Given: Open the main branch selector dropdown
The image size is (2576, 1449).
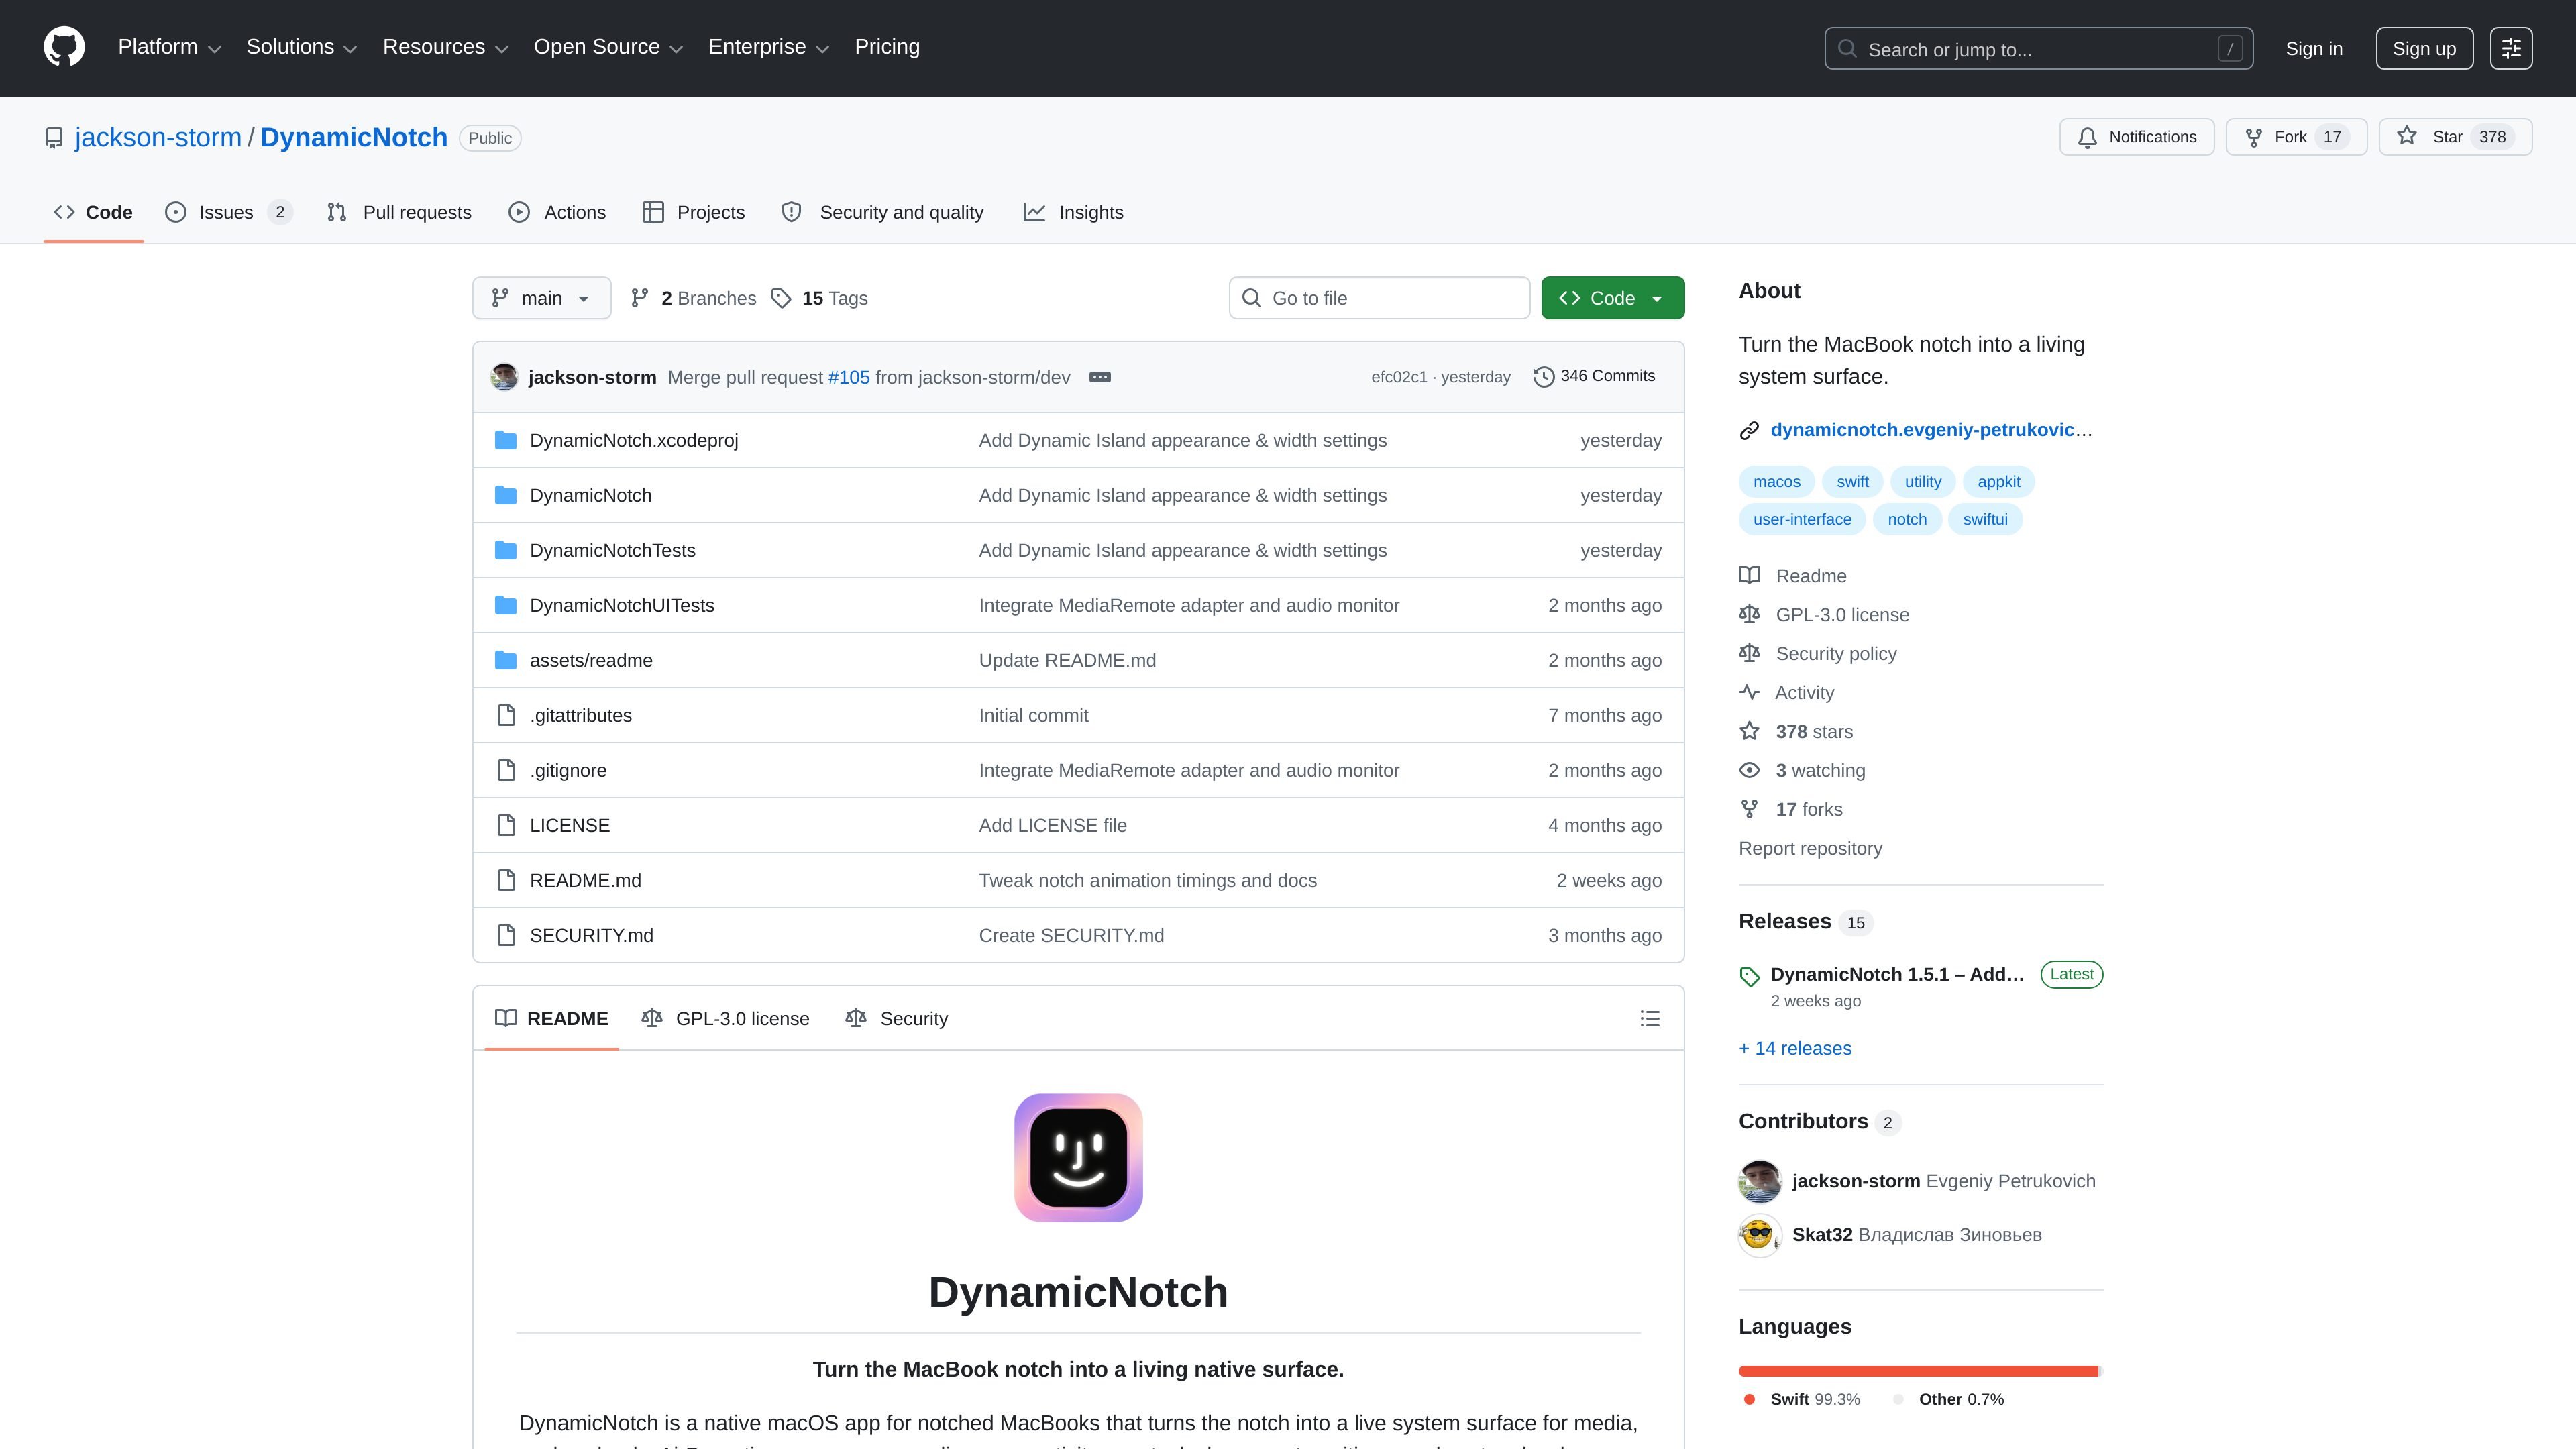Looking at the screenshot, I should 541,298.
